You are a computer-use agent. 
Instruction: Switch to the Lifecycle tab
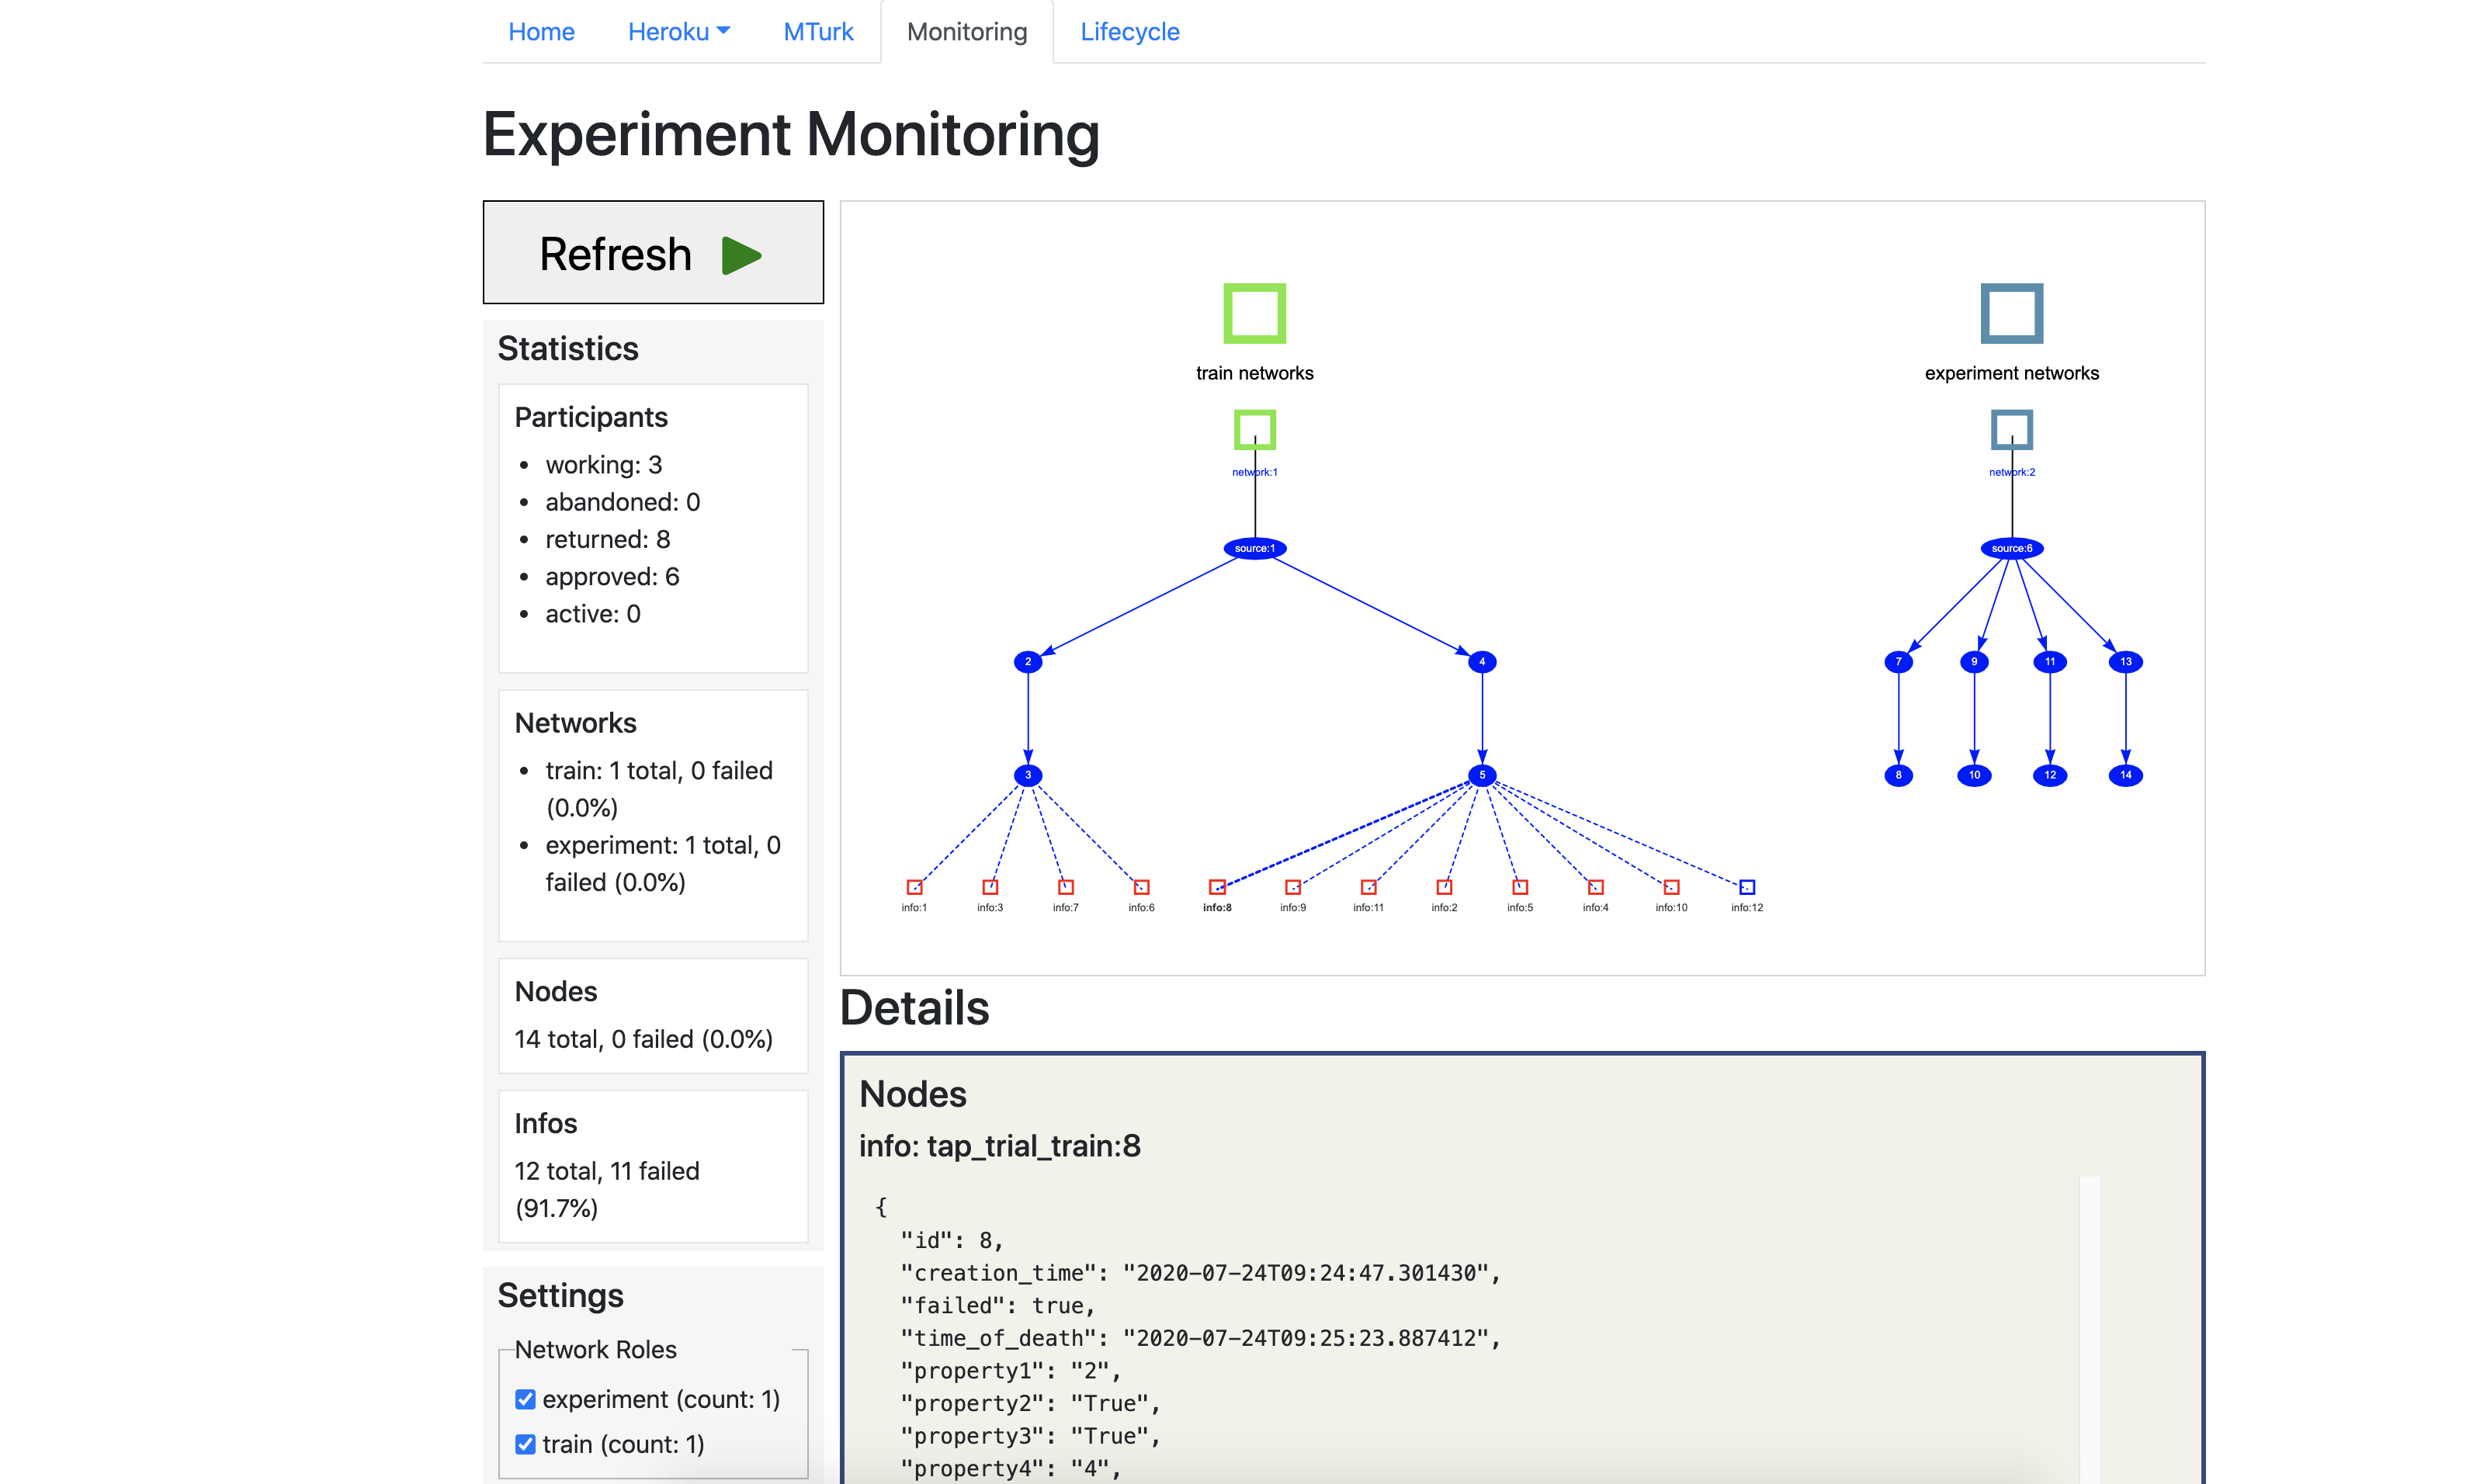pos(1129,31)
